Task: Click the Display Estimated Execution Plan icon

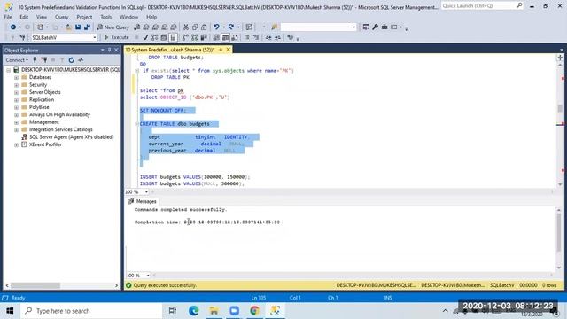Action: [x=155, y=37]
